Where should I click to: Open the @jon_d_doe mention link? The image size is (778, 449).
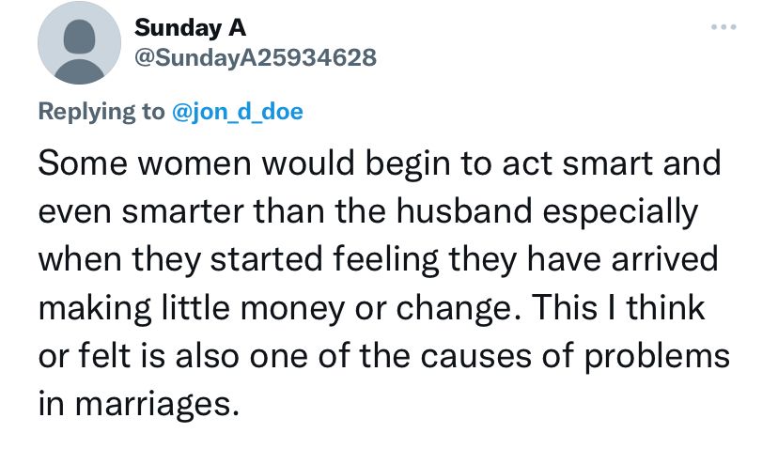[x=237, y=111]
